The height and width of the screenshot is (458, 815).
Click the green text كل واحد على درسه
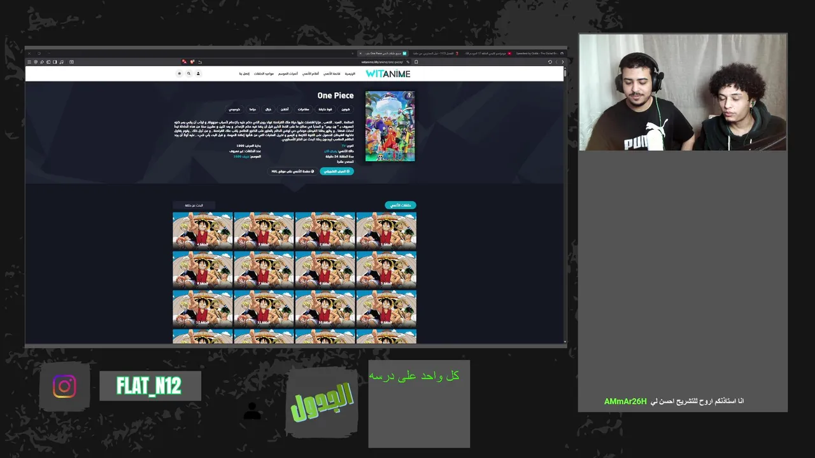[x=414, y=376]
